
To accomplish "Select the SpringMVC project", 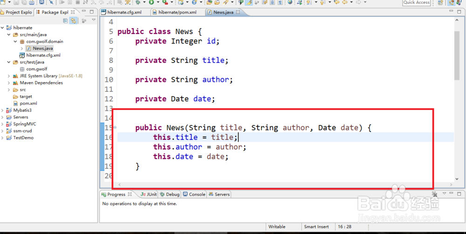I will (x=21, y=124).
